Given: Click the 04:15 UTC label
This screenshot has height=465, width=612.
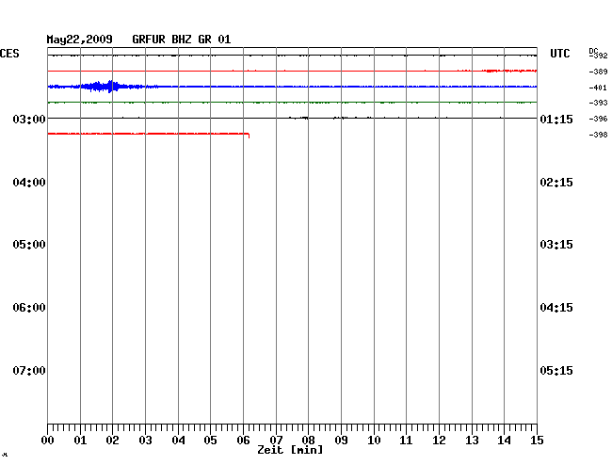Looking at the screenshot, I should point(556,308).
